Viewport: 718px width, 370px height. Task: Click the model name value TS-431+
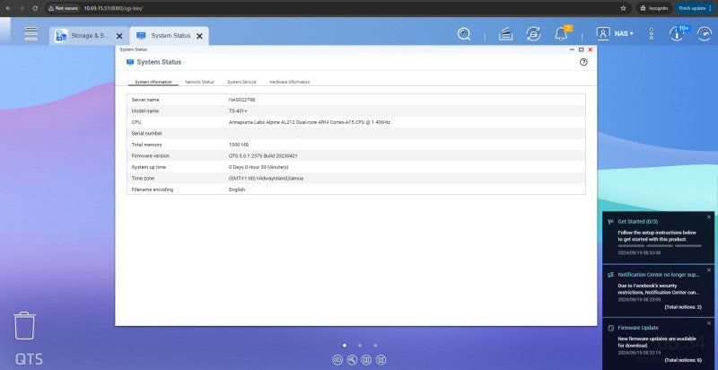pos(238,110)
